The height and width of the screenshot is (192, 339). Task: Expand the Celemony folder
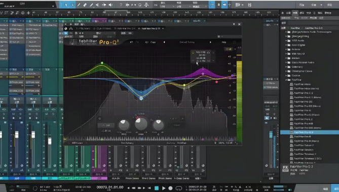coord(286,67)
